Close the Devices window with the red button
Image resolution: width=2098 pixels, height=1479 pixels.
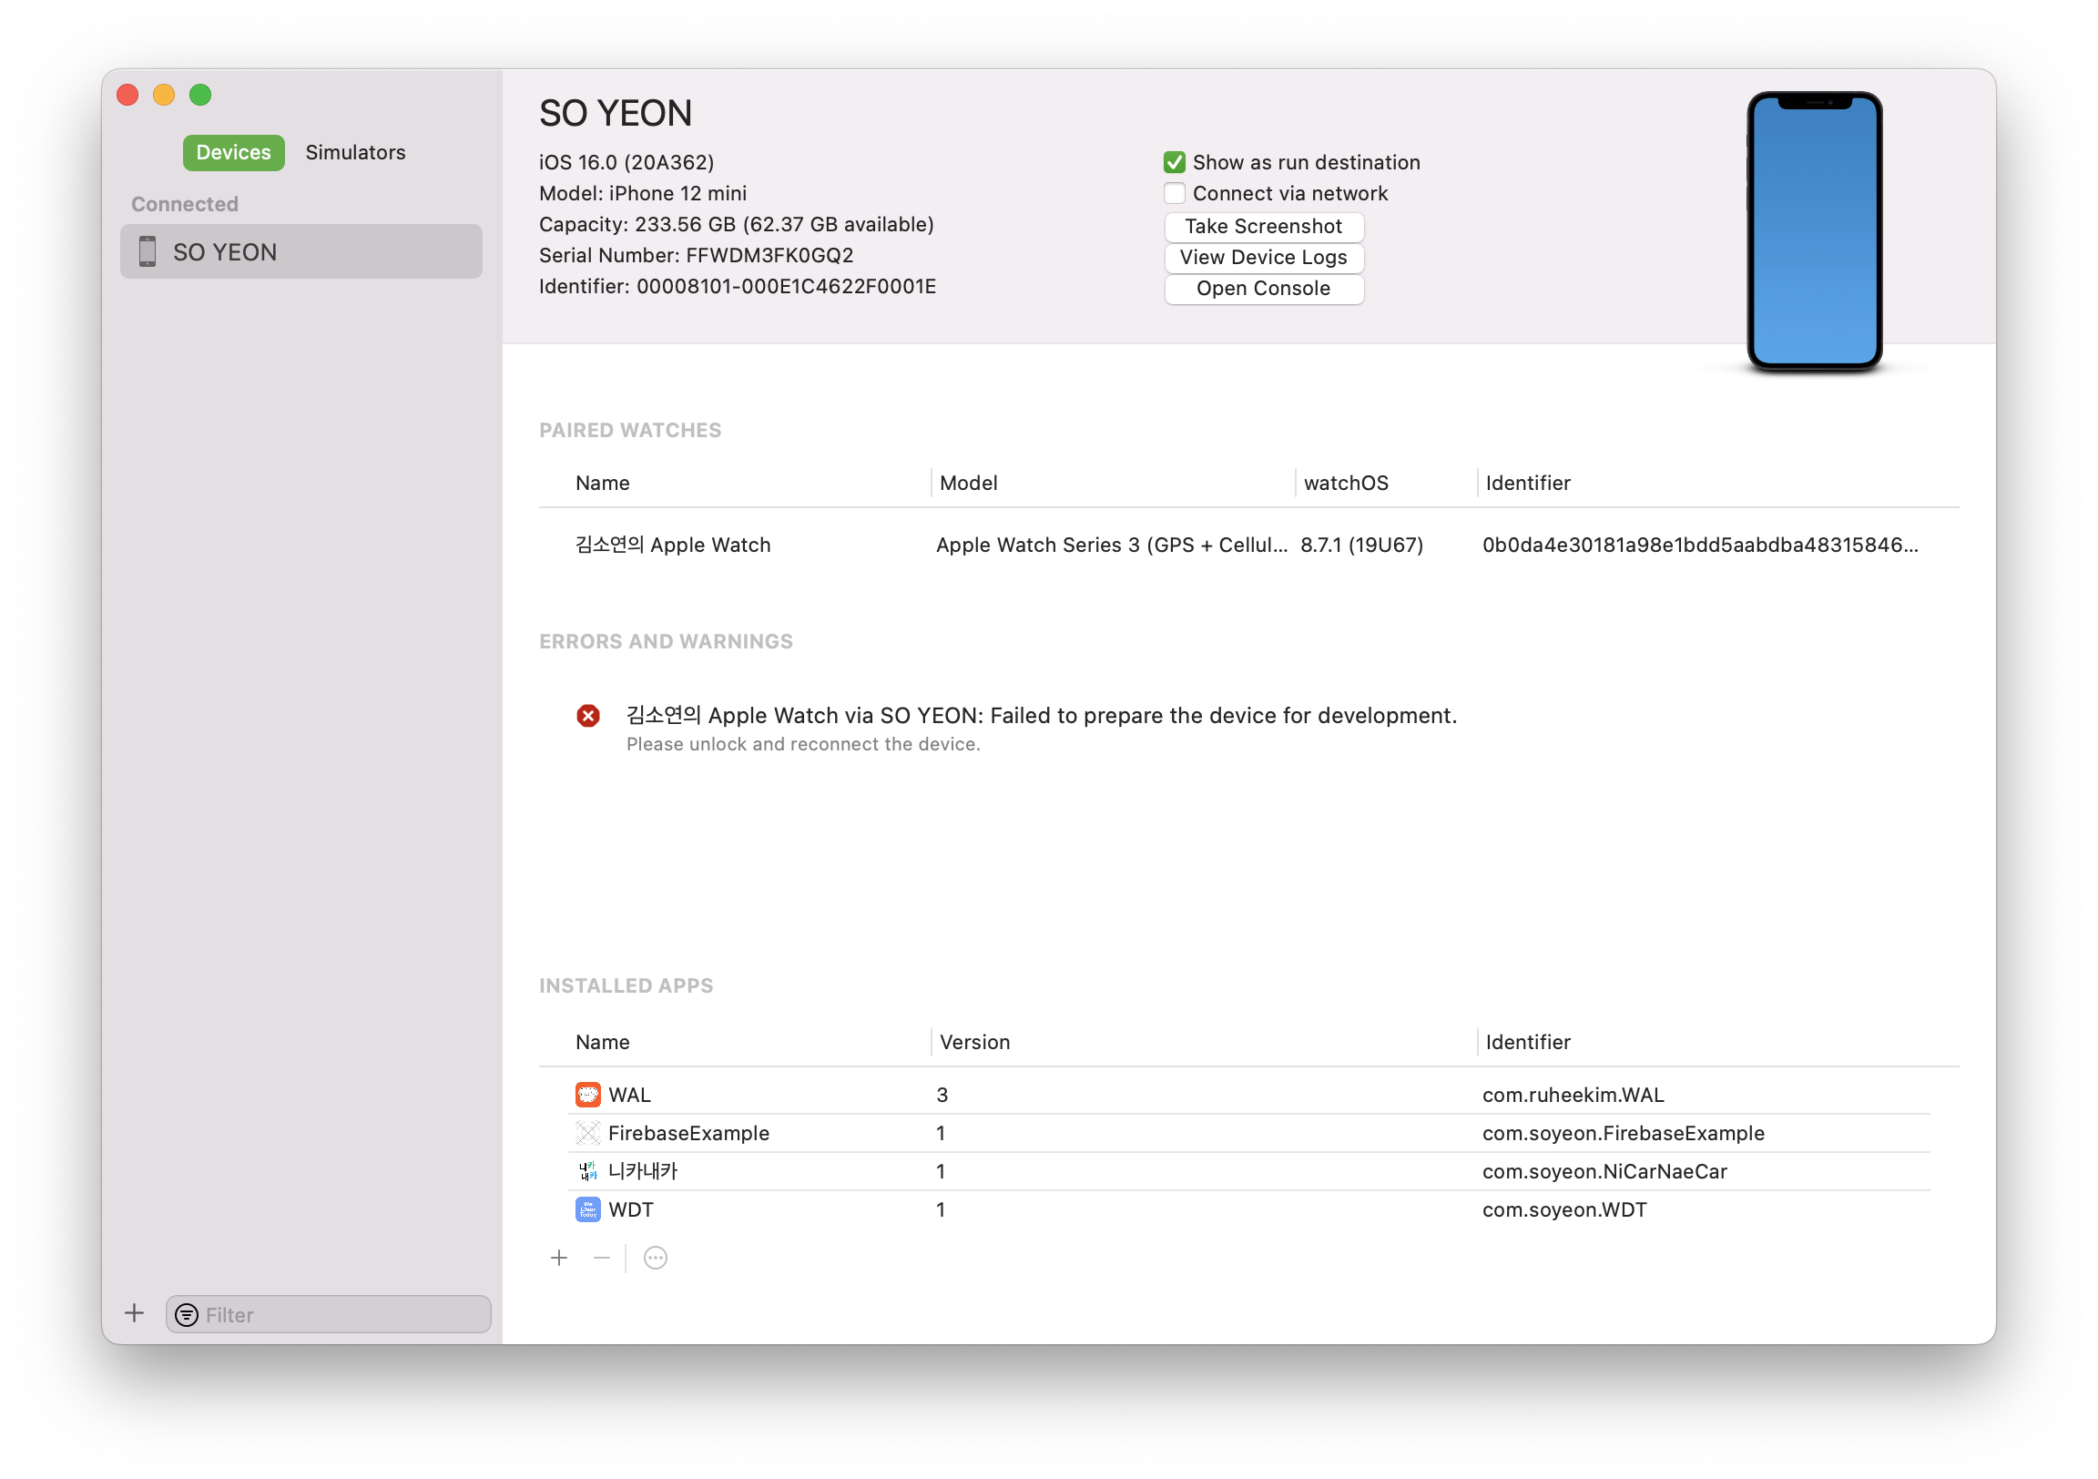(127, 94)
